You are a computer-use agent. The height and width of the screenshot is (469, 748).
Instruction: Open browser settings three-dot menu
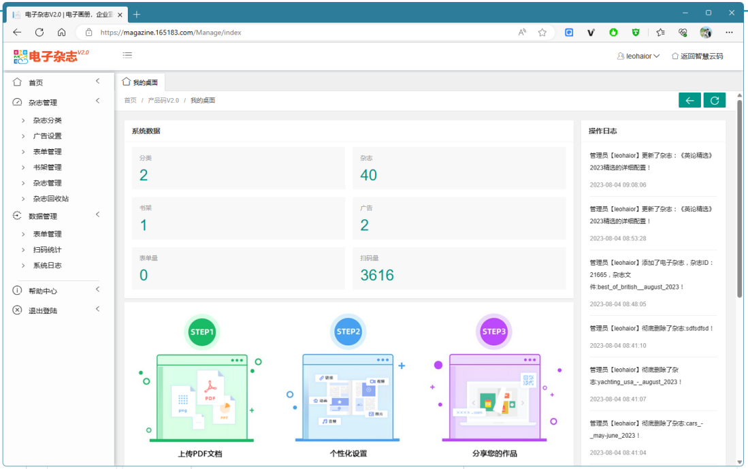729,32
